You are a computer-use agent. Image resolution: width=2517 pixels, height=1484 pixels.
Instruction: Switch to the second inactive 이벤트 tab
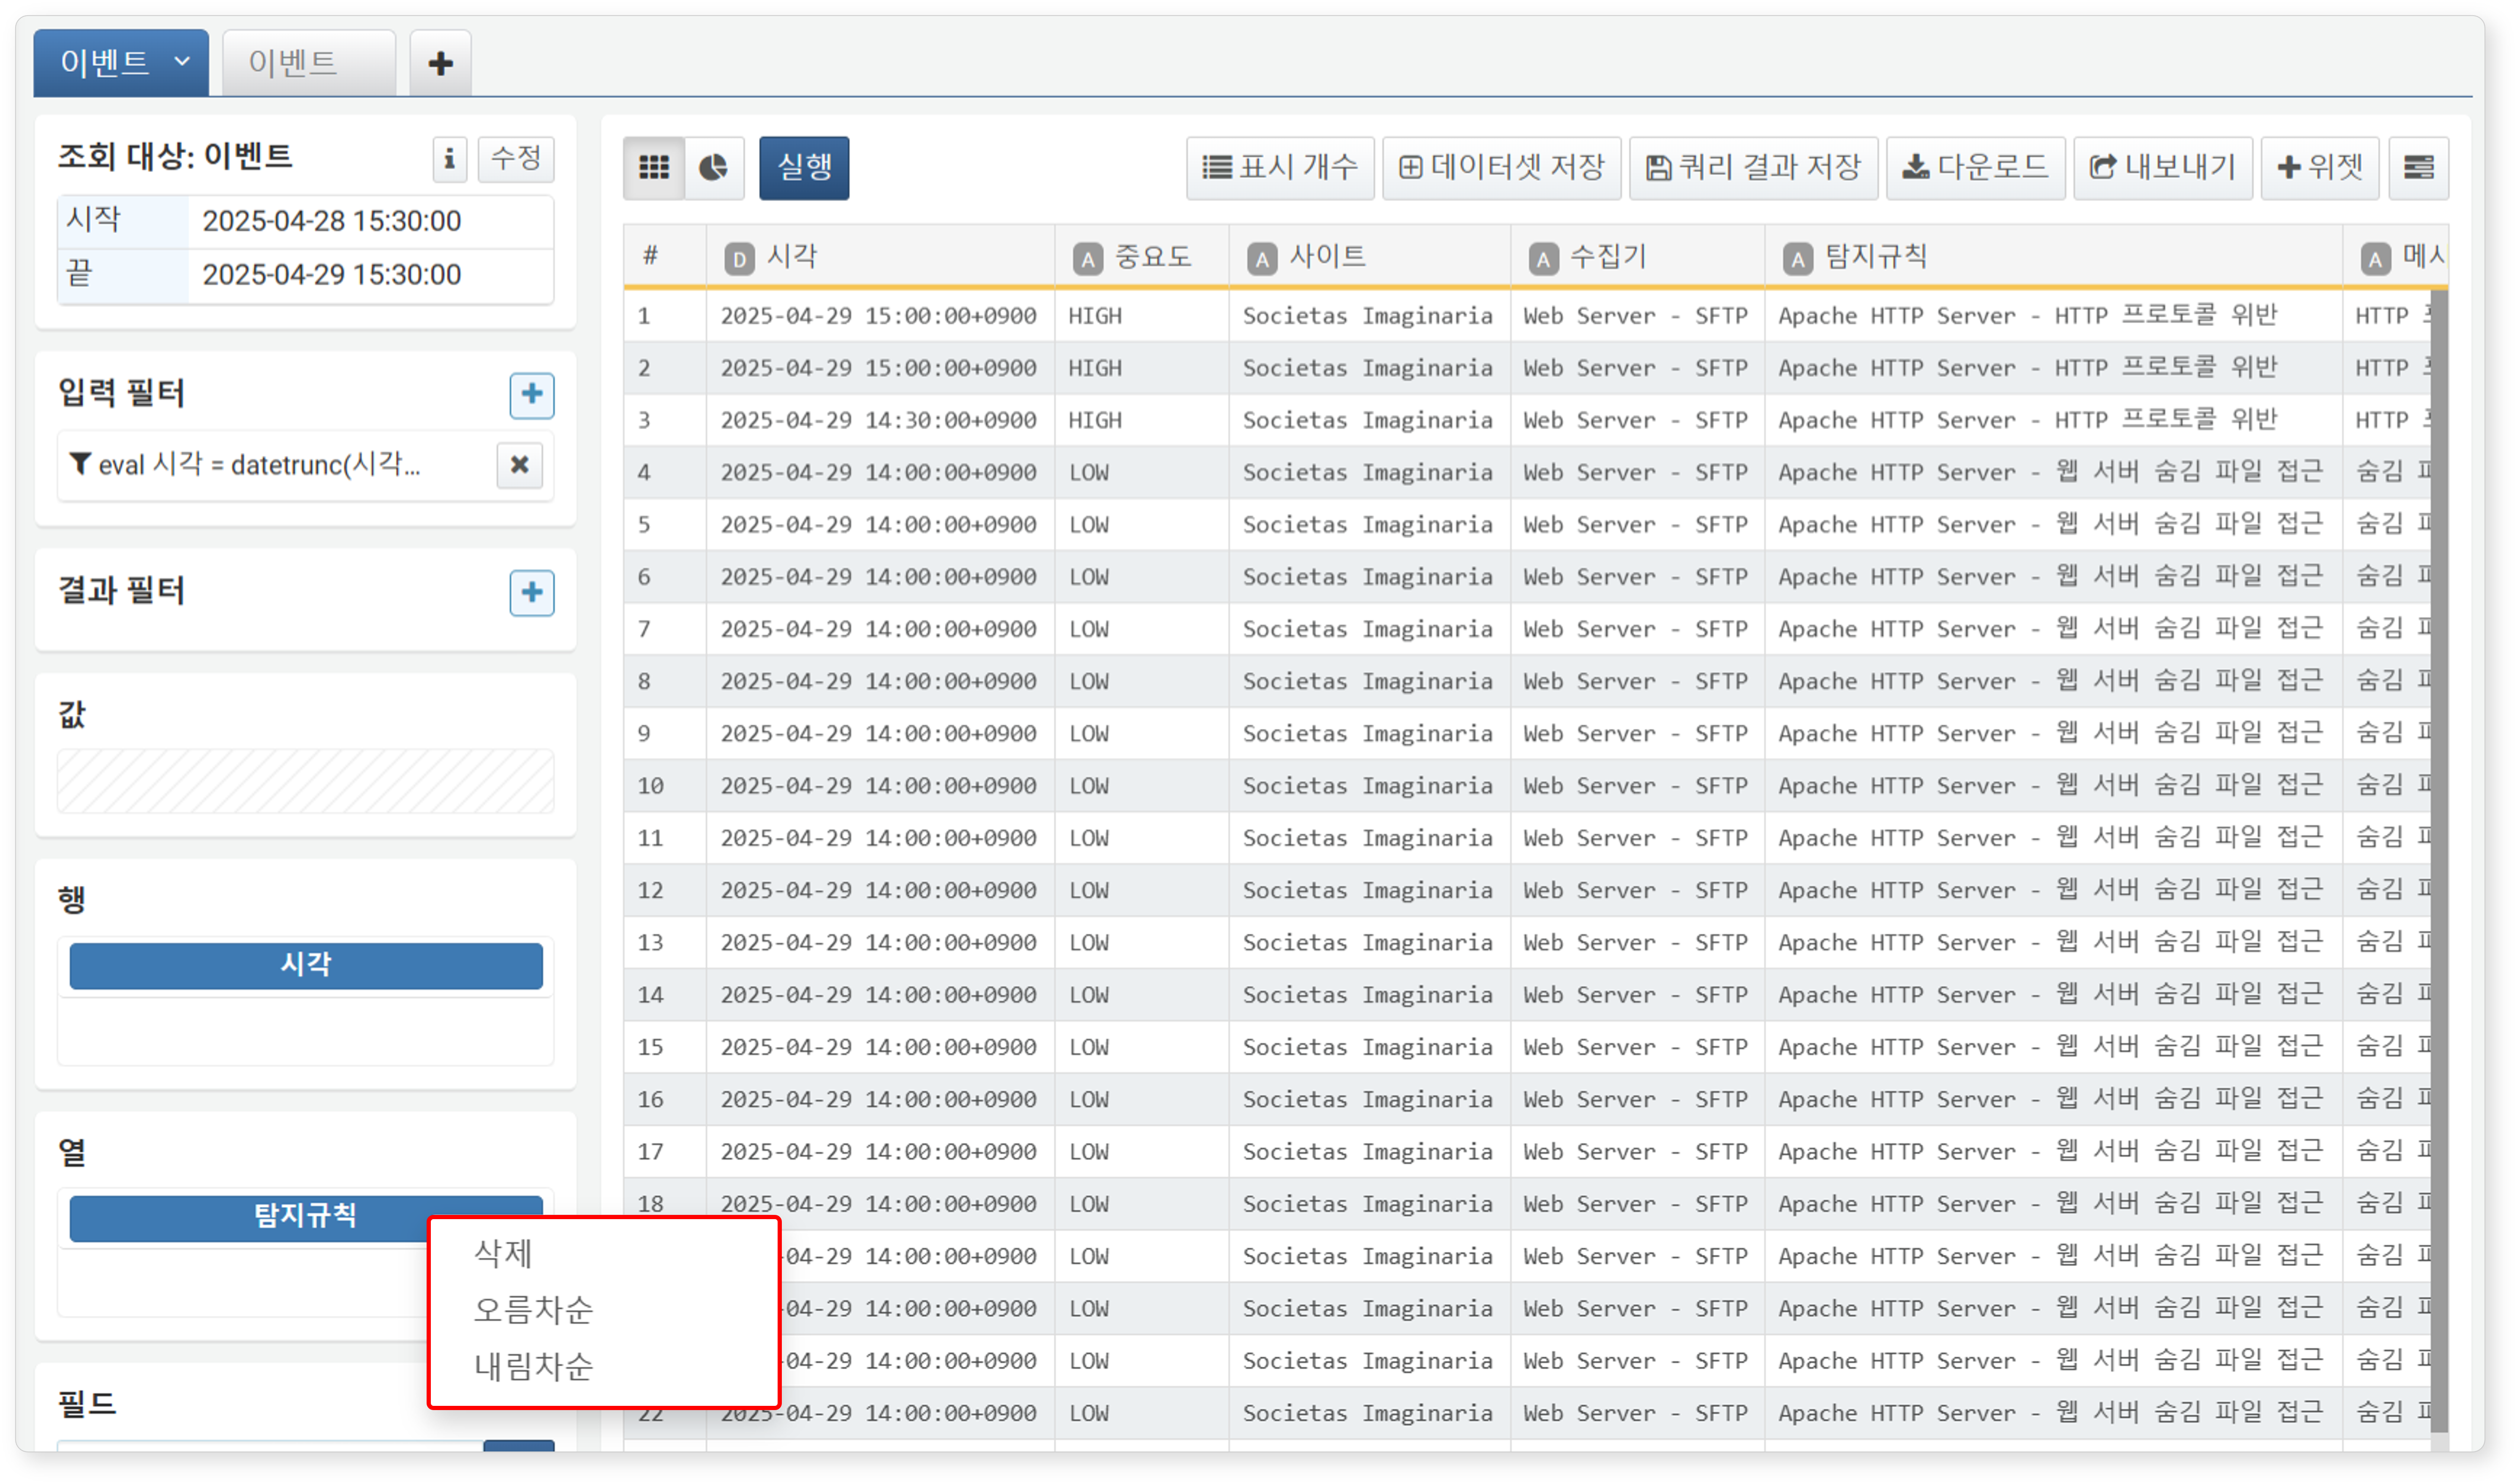308,63
